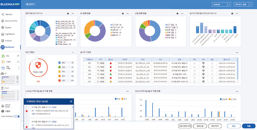The width and height of the screenshot is (257, 130).
Task: Click the block wifi icon for event 542
Action: coord(203,63)
